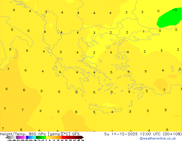Click the gray left arrow of legend
182x141 pixels.
(7, 138)
